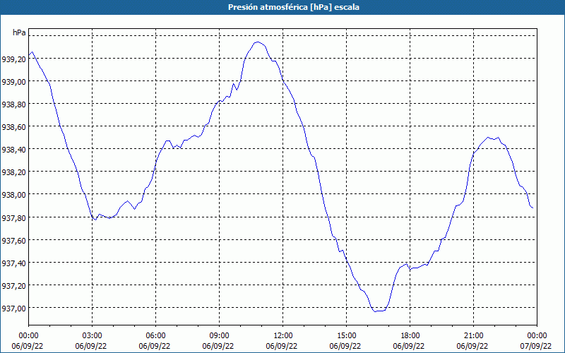Click the 937,60 y-axis label
This screenshot has height=353, width=565.
[x=14, y=241]
